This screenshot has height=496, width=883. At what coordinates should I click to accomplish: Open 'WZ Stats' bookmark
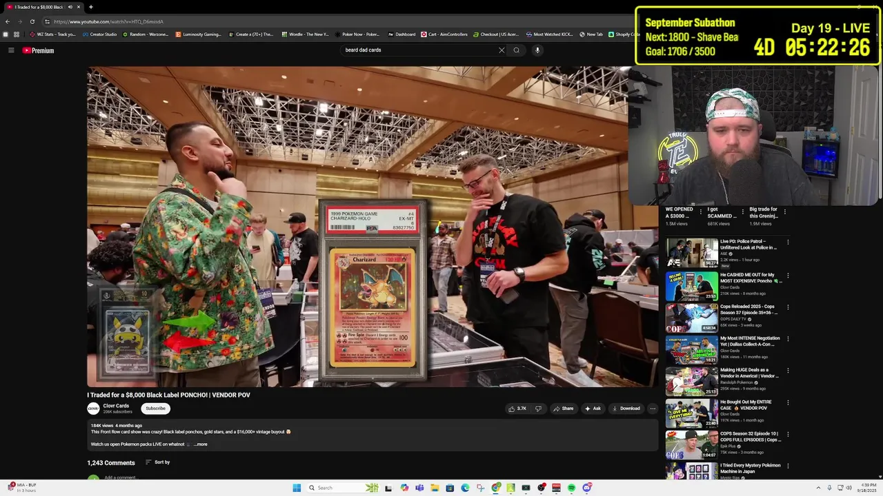click(52, 34)
